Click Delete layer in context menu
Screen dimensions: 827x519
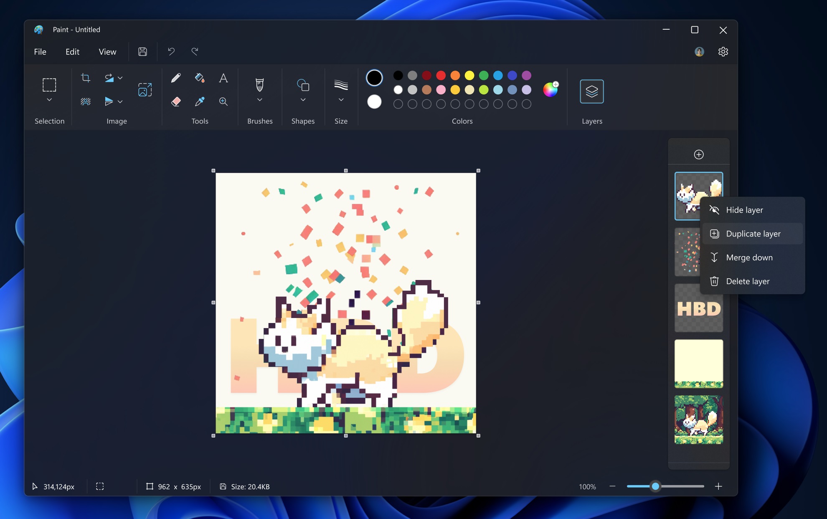[748, 281]
